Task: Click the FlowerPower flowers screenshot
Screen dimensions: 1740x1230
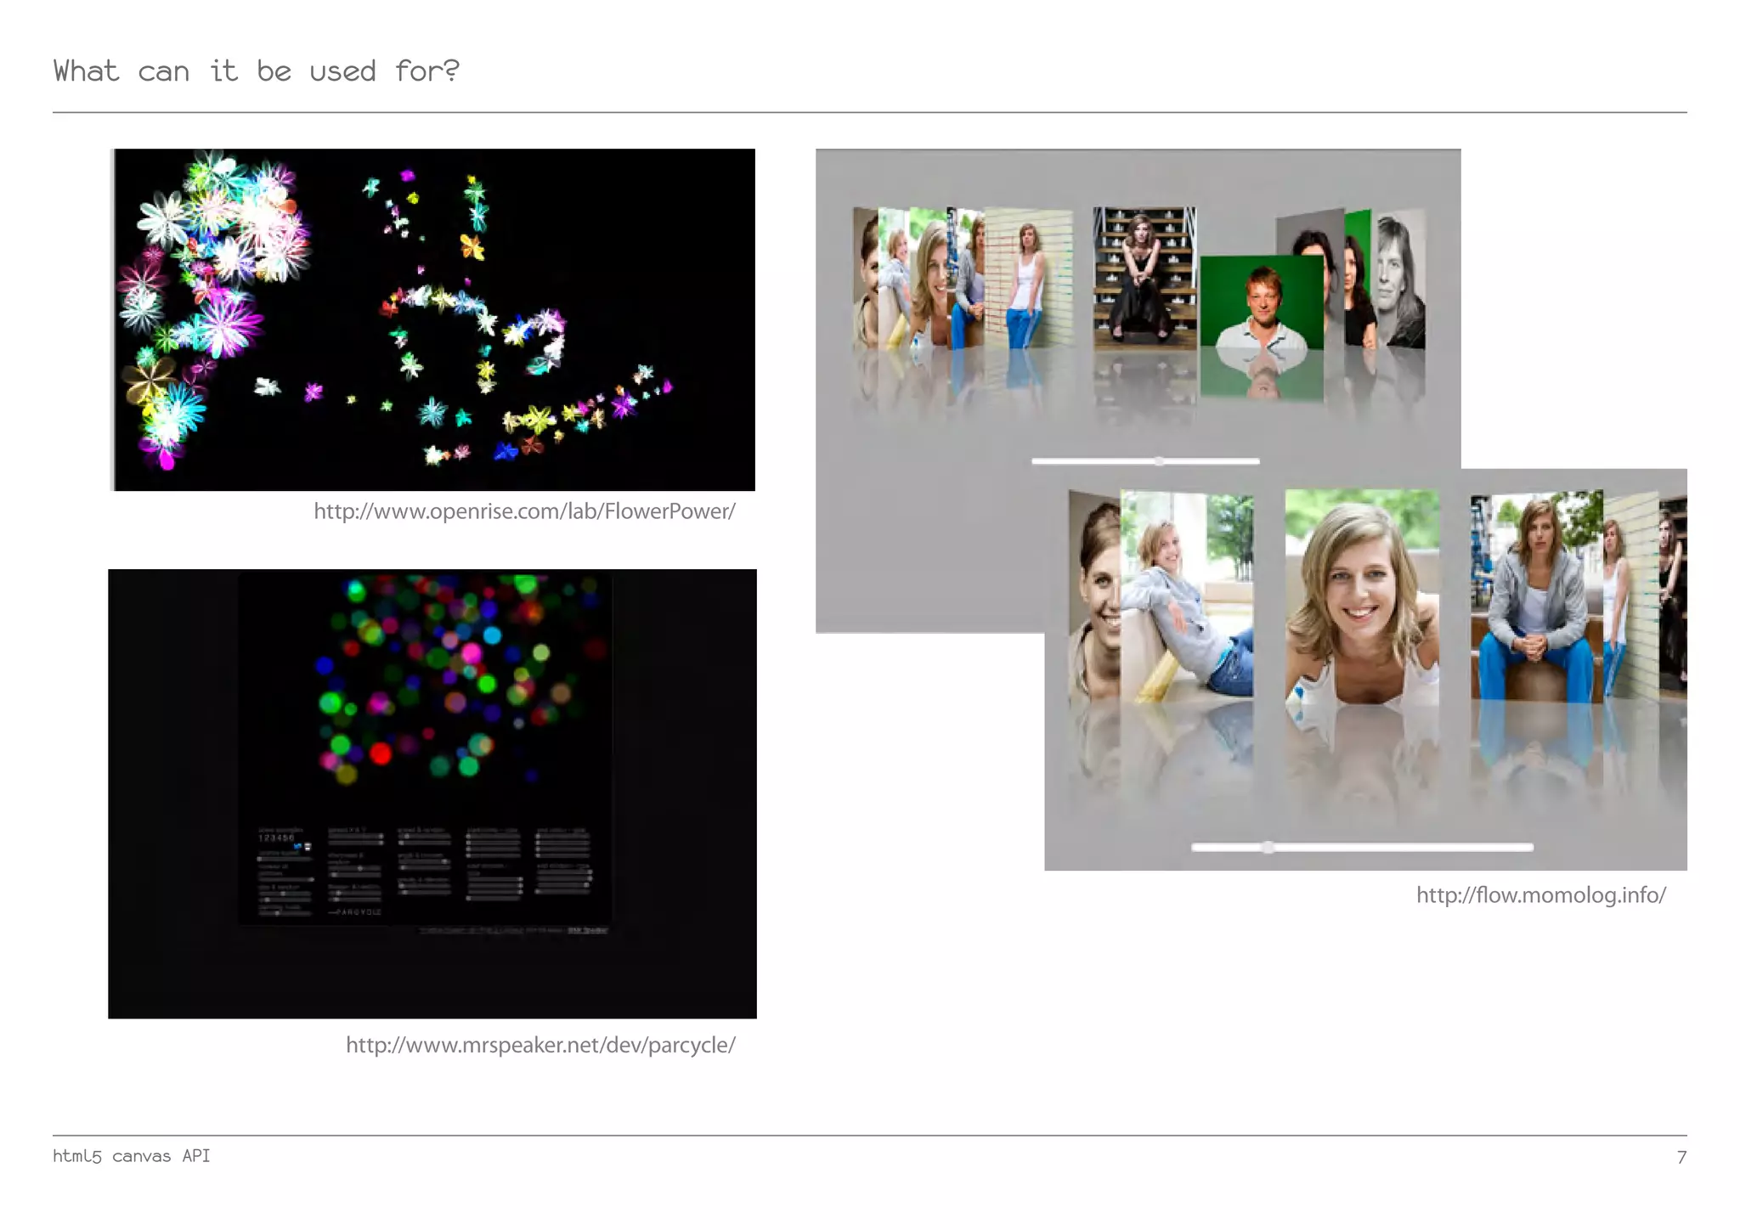Action: (434, 319)
